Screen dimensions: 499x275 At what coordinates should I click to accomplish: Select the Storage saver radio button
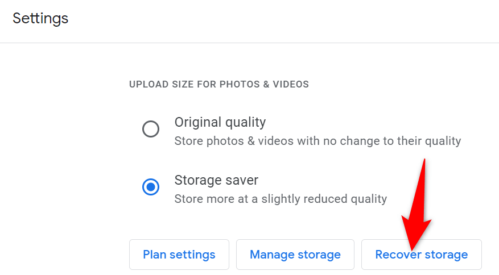click(x=151, y=187)
